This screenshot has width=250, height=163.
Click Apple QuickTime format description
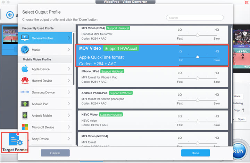101,57
